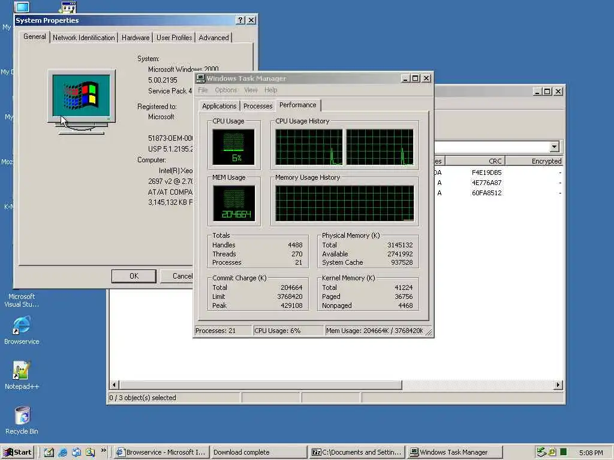The width and height of the screenshot is (614, 460).
Task: Select the 60FA8512 CRC row
Action: click(486, 193)
